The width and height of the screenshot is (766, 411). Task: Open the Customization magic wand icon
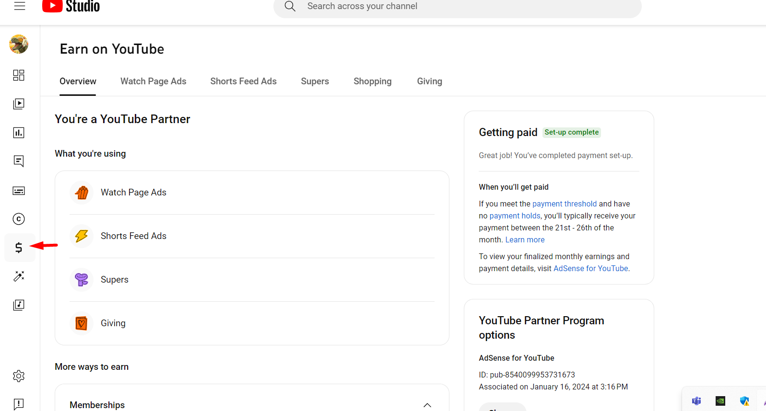click(19, 276)
